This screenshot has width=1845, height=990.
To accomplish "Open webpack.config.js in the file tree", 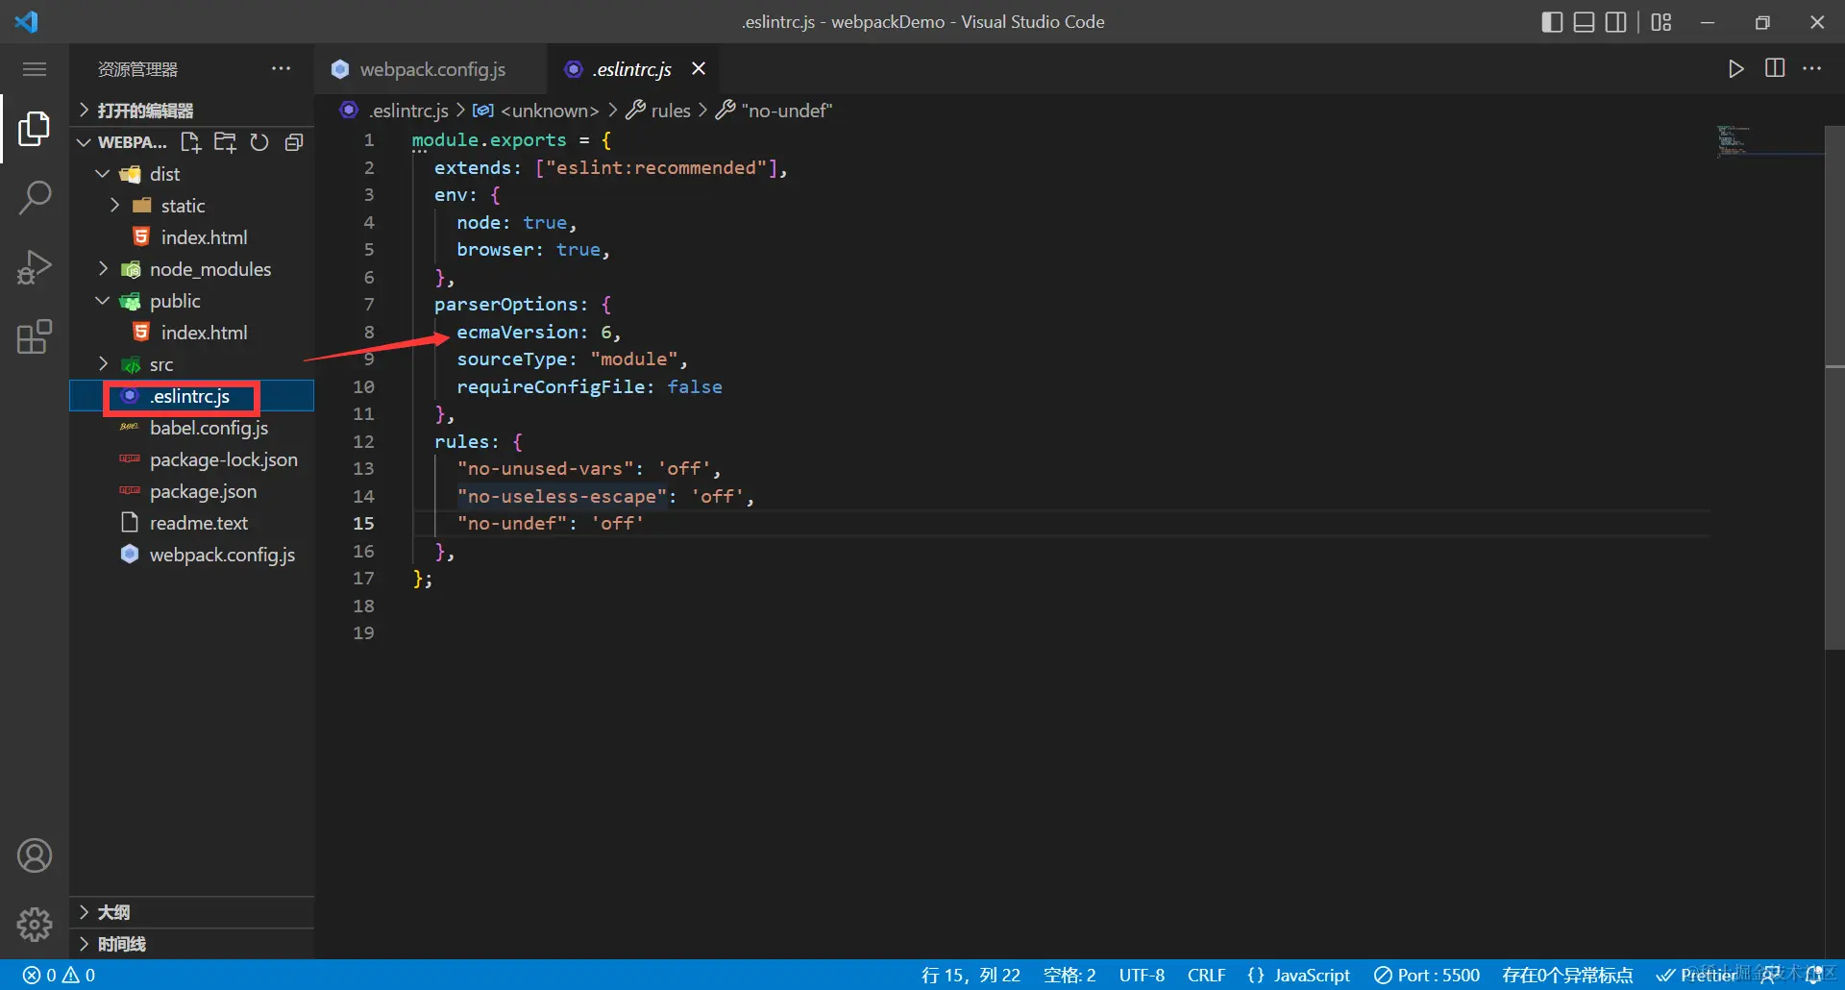I will 222,555.
